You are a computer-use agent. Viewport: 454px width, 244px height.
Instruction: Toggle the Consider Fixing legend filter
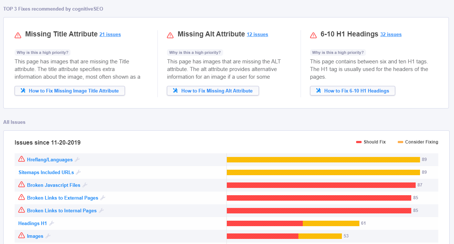[417, 142]
